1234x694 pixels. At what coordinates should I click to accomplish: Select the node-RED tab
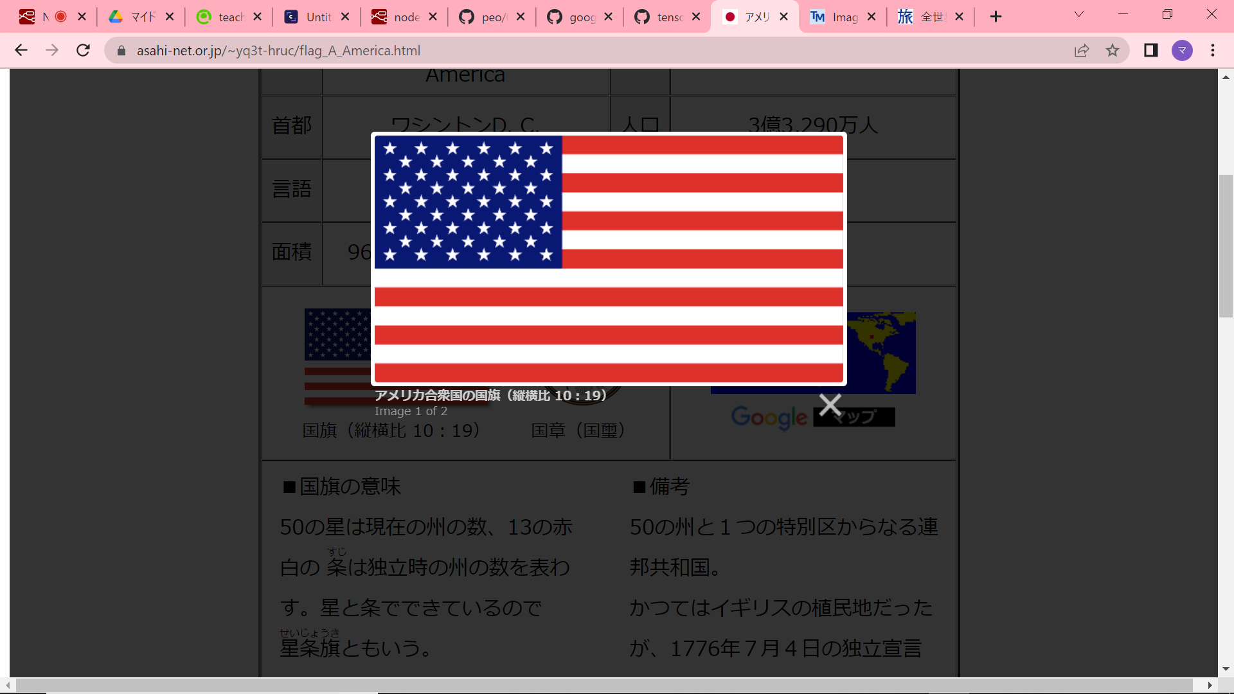coord(402,17)
